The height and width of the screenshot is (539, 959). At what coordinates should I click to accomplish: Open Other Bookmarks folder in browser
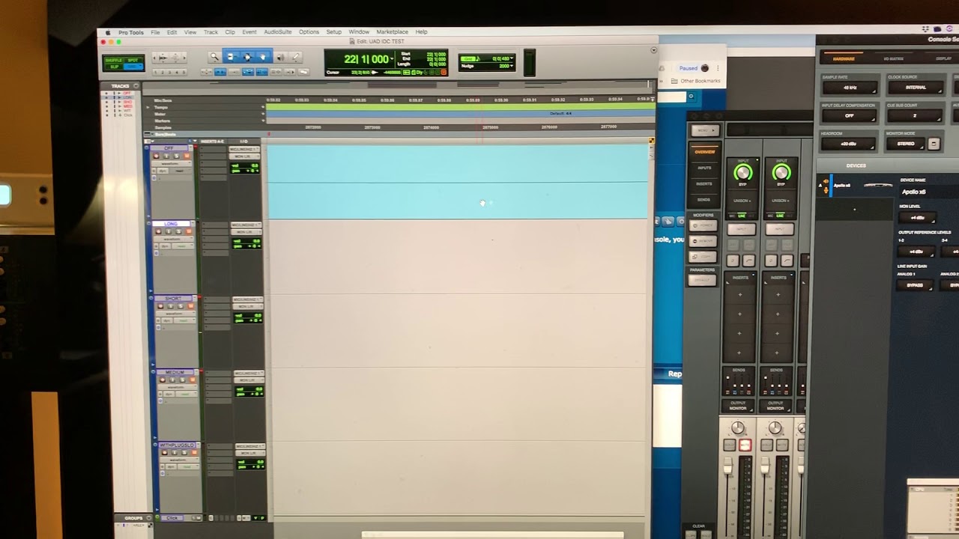696,81
